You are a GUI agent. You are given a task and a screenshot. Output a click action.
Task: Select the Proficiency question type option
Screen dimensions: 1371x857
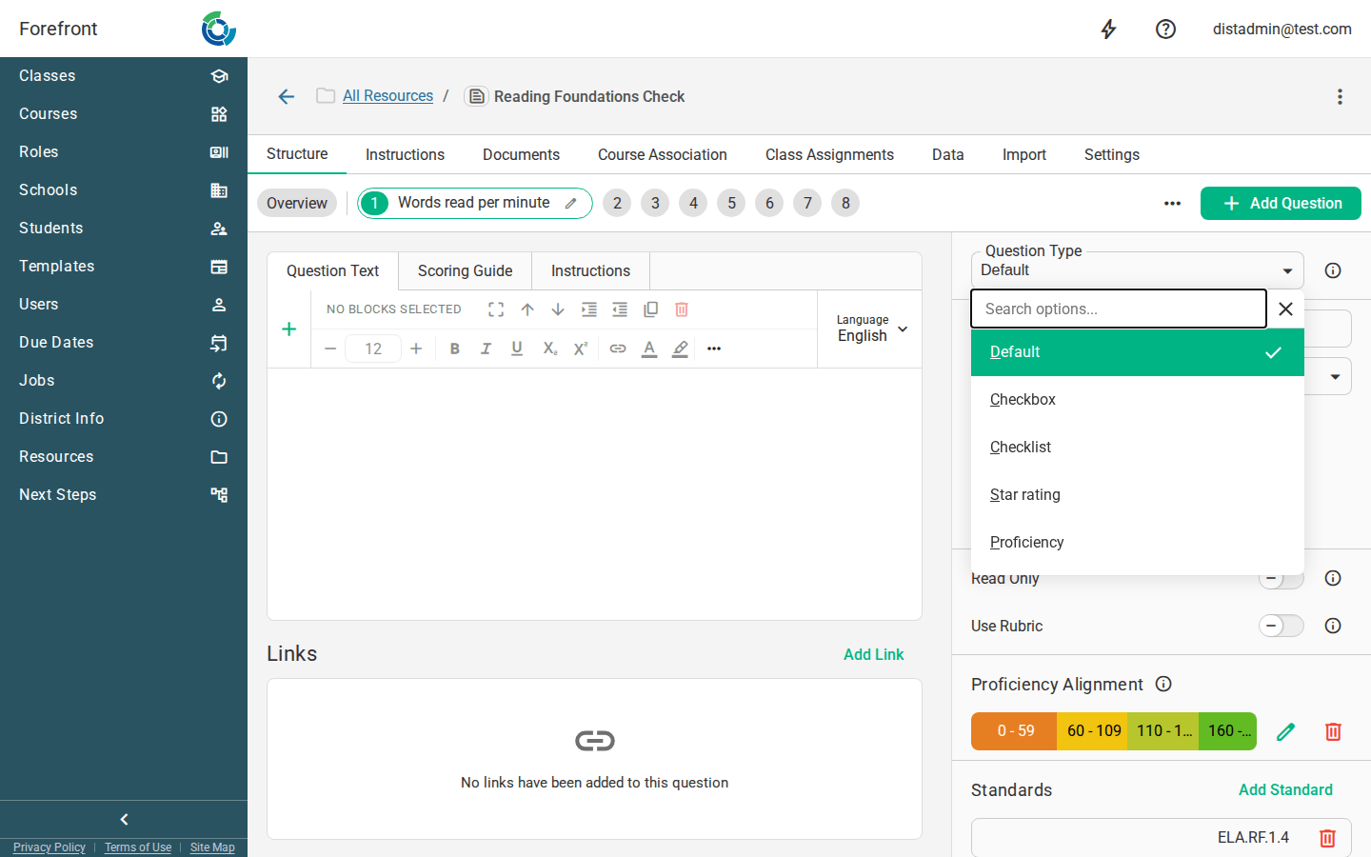tap(1138, 543)
